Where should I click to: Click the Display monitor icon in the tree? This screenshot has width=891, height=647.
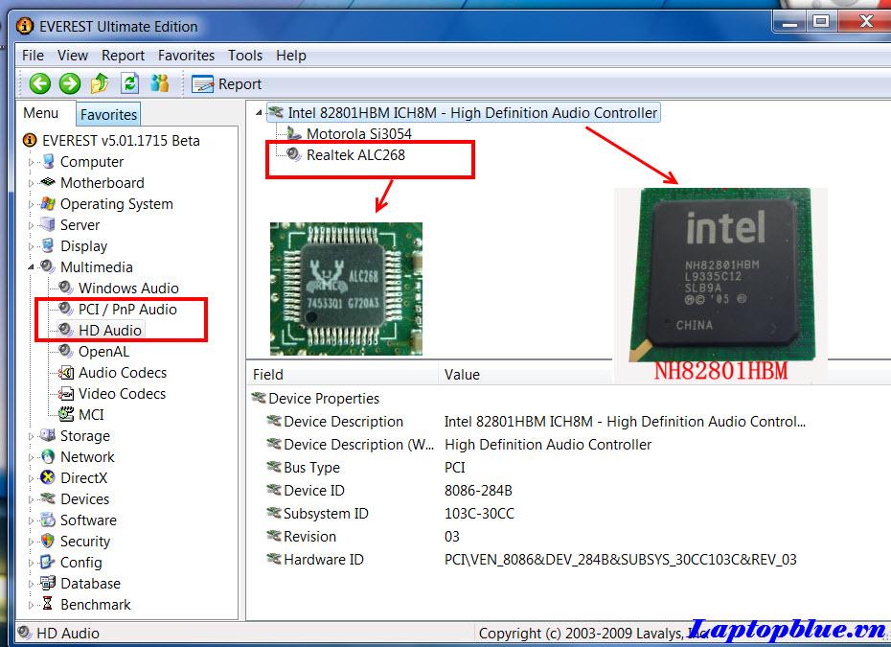48,245
